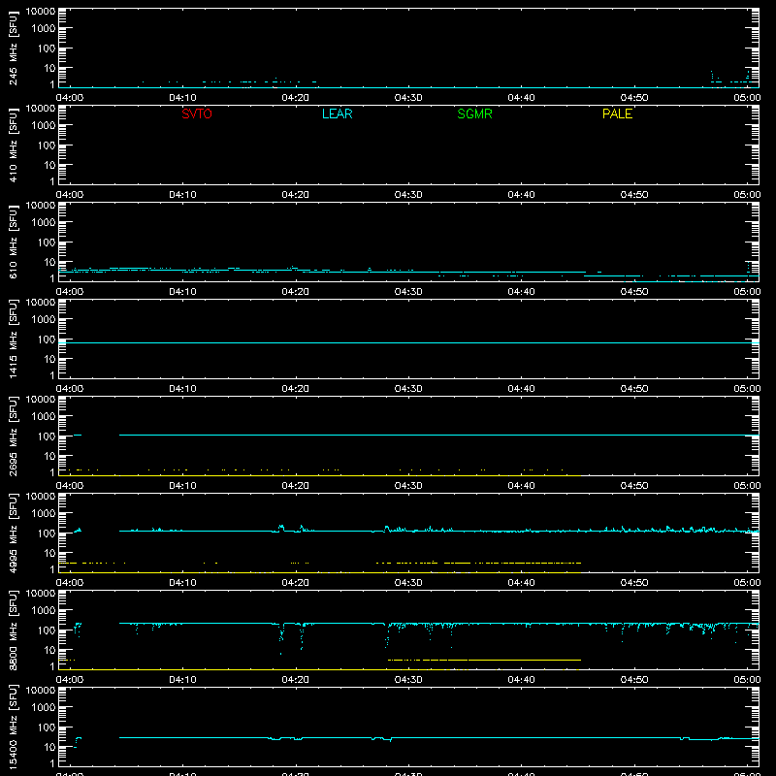Click the 10000 y-axis value on the 15400 MHz plot
This screenshot has width=776, height=776.
tap(41, 691)
